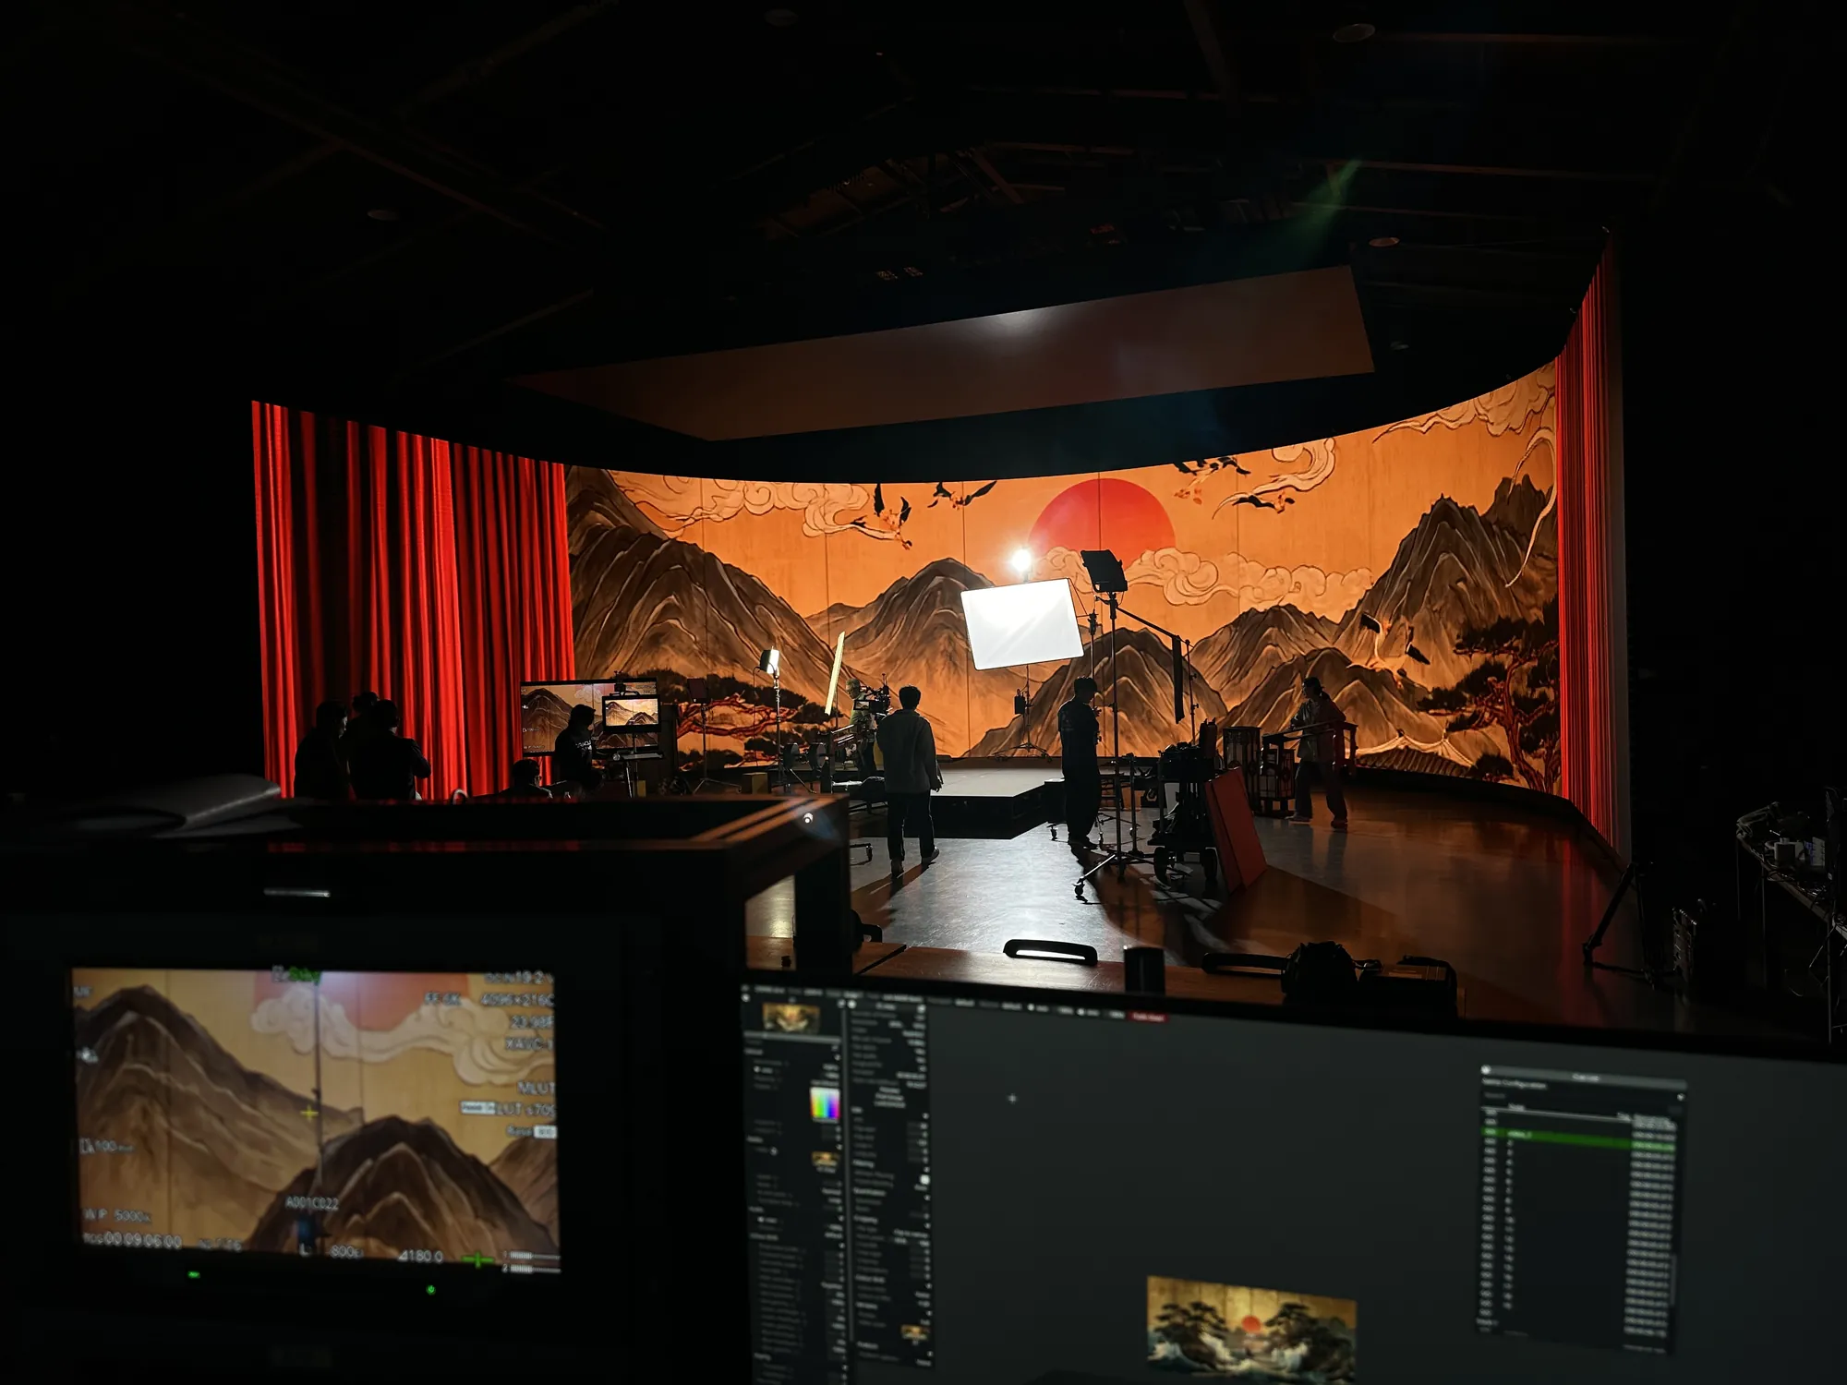Click the channel 1 audio level meter
The height and width of the screenshot is (1385, 1847).
(533, 1256)
